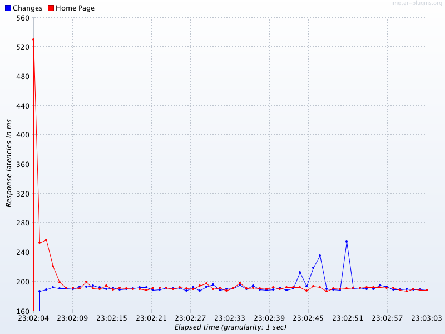Click the blue data point near 235 ms
This screenshot has width=445, height=334.
pos(320,256)
